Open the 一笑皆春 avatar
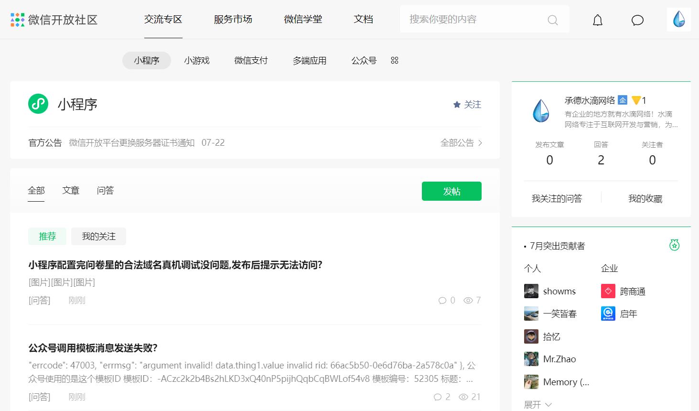 click(x=531, y=314)
